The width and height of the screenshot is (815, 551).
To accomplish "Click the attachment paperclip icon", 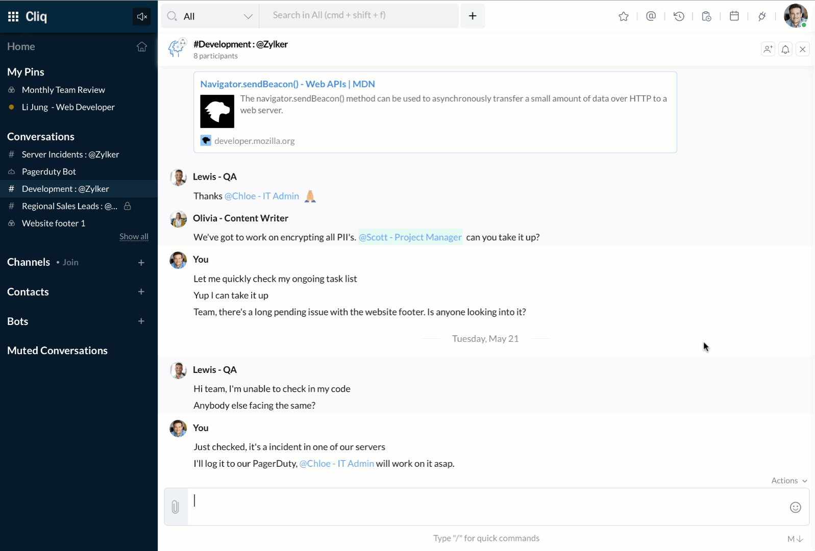I will [176, 507].
